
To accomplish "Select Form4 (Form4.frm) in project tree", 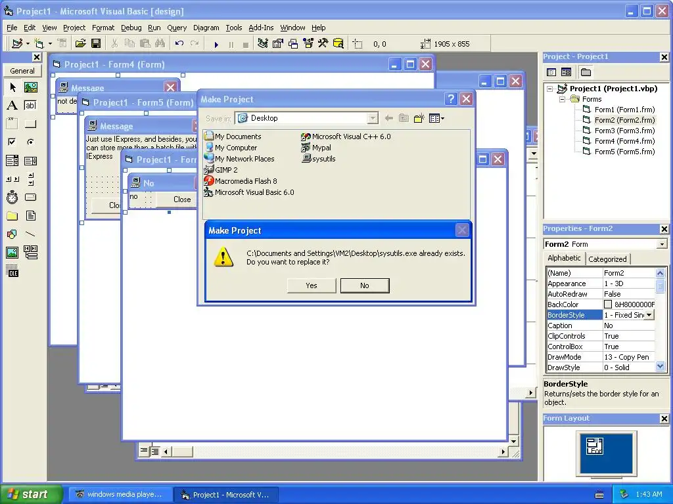I will [x=624, y=141].
